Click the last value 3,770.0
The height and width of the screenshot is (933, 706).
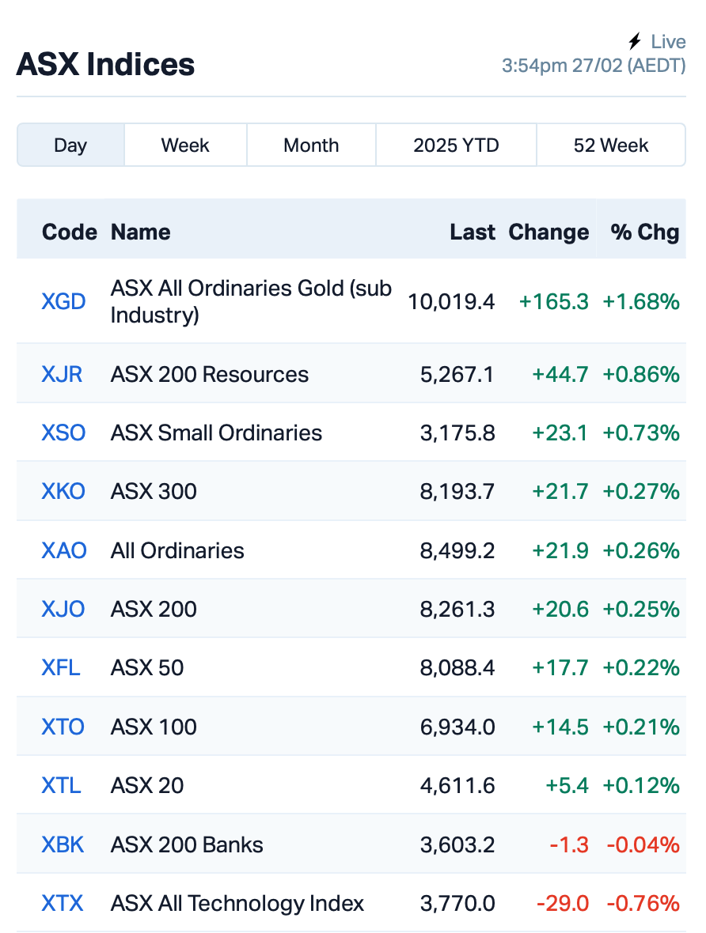pyautogui.click(x=457, y=903)
